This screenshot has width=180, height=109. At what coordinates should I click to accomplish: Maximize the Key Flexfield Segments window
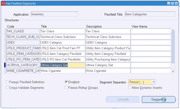pos(173,3)
